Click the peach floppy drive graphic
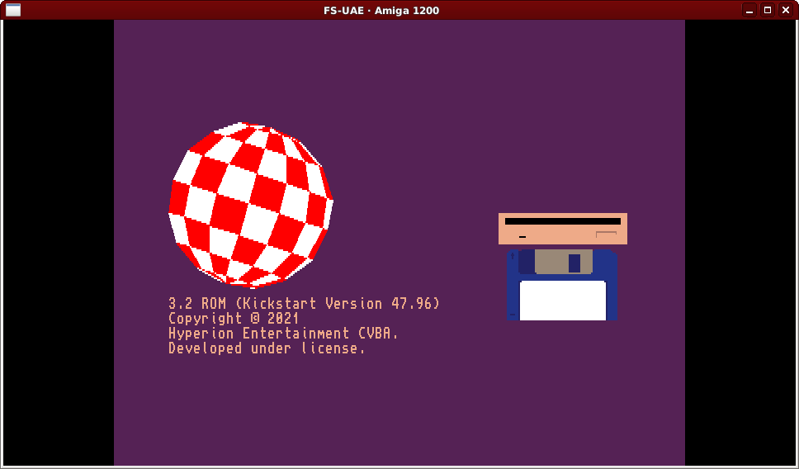 563,229
